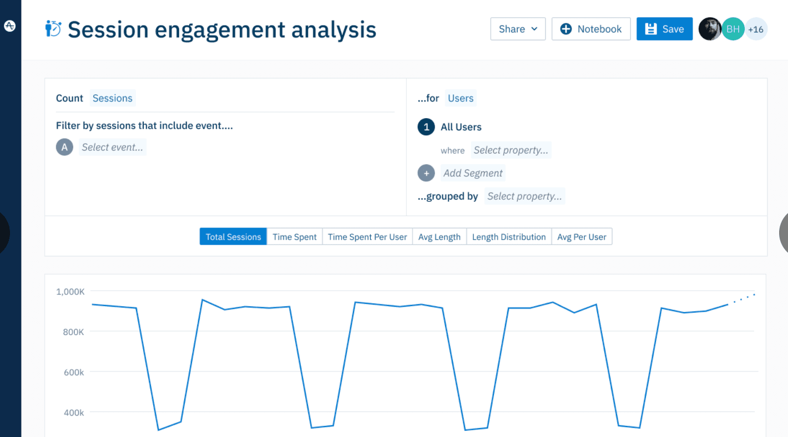The height and width of the screenshot is (437, 788).
Task: Click the '+16' collaborators indicator
Action: coord(756,29)
